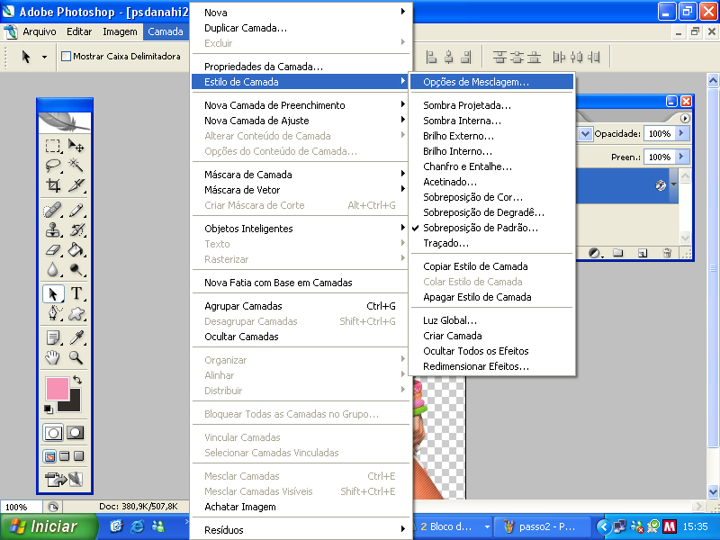Expand layer effects arrow on selected layer
This screenshot has height=540, width=720.
tap(673, 184)
